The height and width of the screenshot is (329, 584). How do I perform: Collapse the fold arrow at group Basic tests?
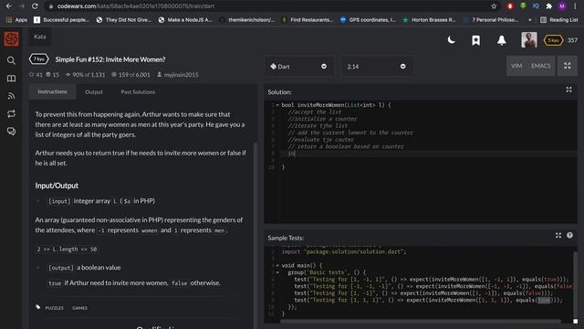[277, 272]
